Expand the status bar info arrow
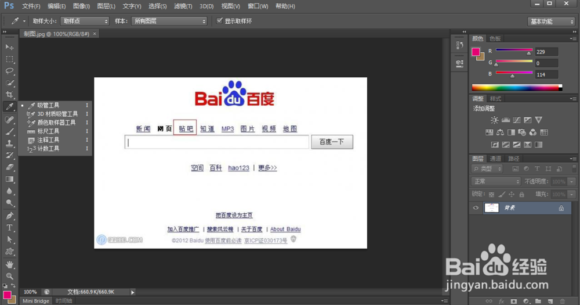 [132, 292]
